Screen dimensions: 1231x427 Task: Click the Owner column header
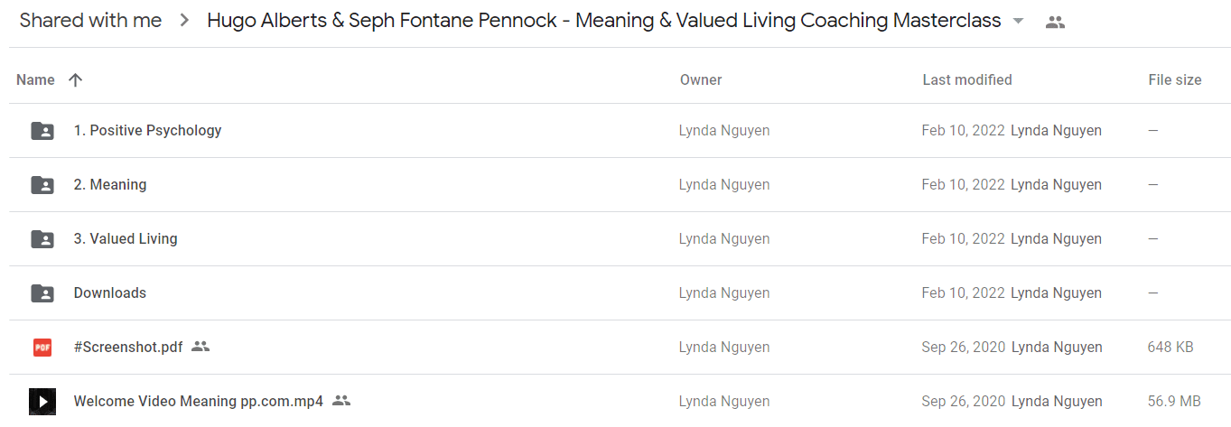pyautogui.click(x=701, y=80)
